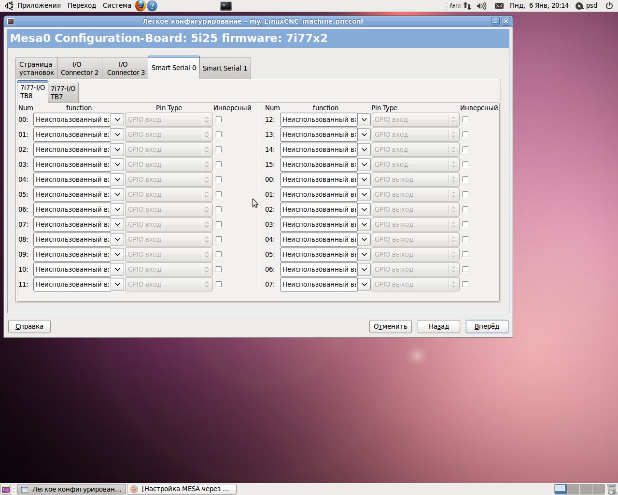Show function options for row 14

coord(364,149)
